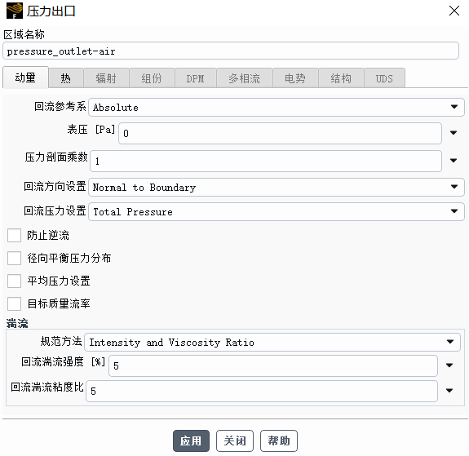Enable the 防止逆流 checkbox
Viewport: 469px width, 456px height.
(14, 236)
